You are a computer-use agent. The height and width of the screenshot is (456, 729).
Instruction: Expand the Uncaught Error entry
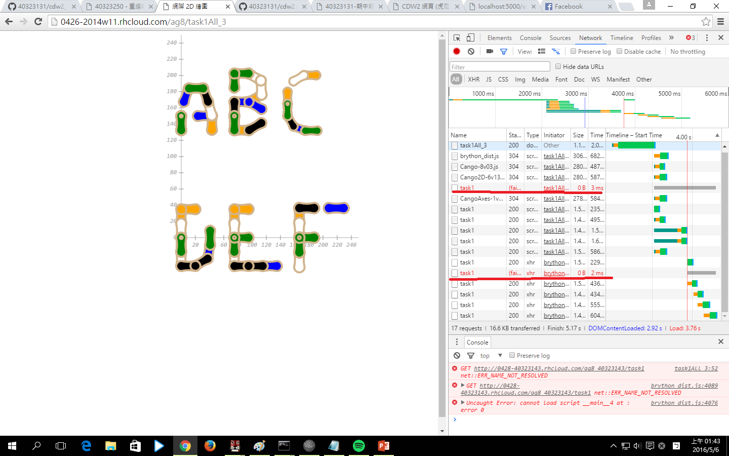462,403
